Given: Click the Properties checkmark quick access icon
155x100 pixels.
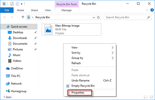Looking at the screenshot, I should (x=12, y=4).
